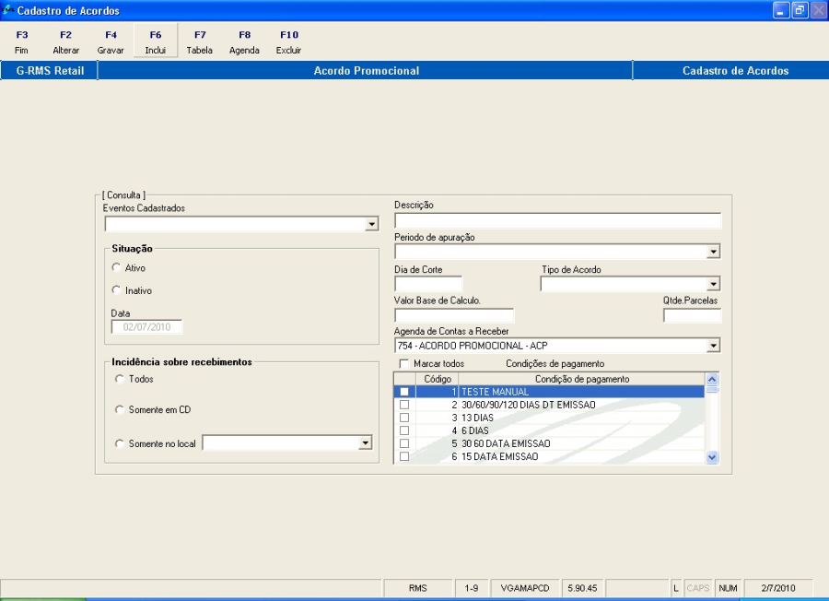Select the 15 DATA EMISSAO text
The height and width of the screenshot is (601, 829).
click(499, 456)
